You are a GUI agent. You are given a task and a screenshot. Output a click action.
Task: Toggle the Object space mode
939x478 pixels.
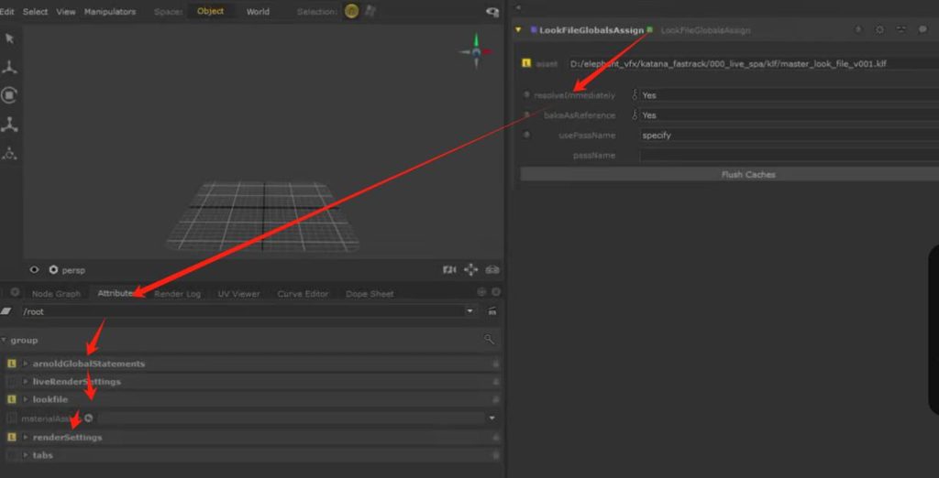tap(210, 12)
